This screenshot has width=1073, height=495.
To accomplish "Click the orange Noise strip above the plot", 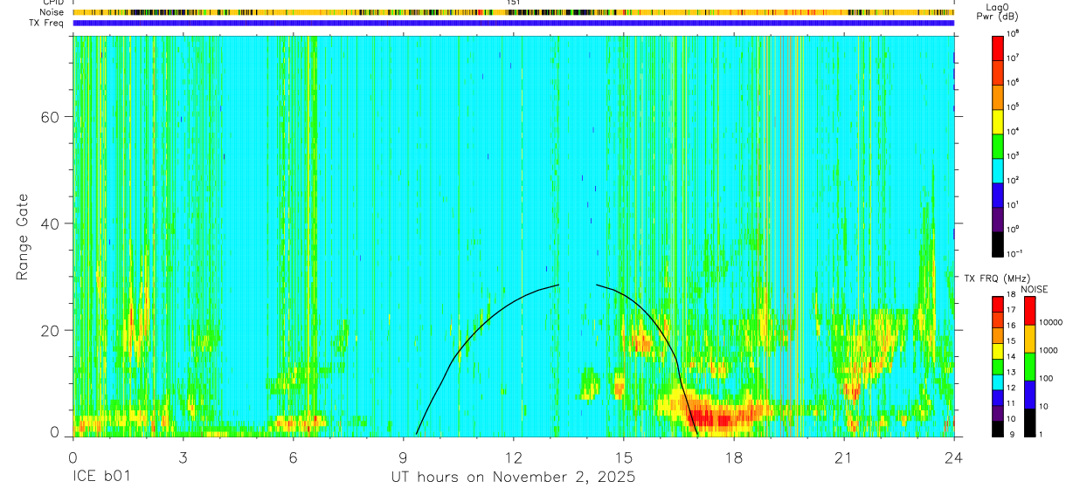I will click(513, 12).
